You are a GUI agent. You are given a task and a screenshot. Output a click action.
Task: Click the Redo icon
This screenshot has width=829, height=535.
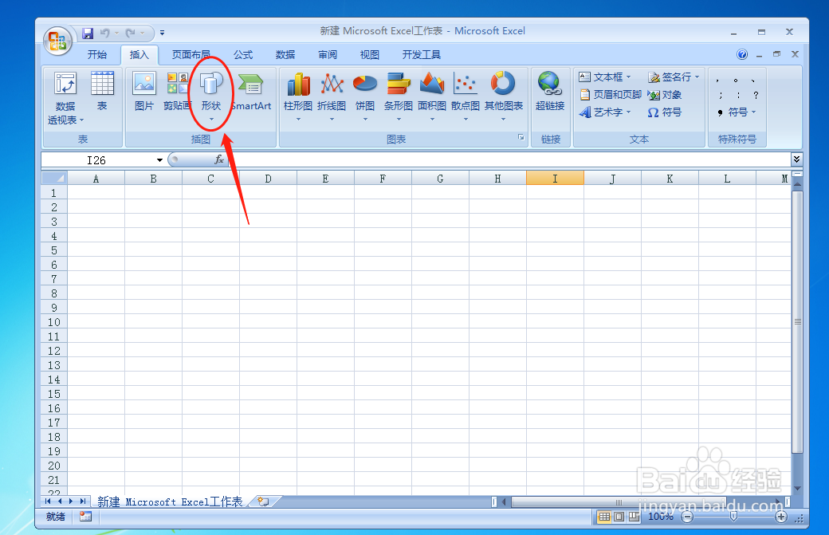tap(130, 33)
